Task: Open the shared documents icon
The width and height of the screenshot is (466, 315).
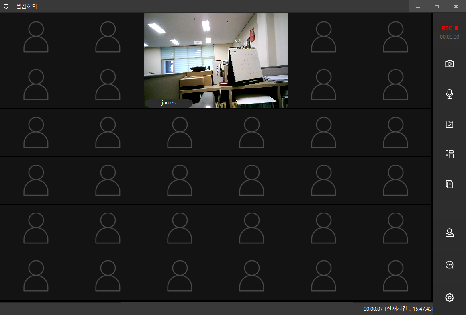Action: coord(450,184)
